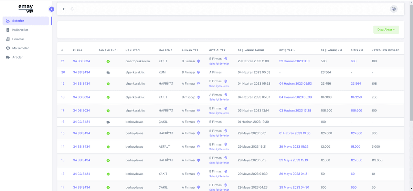This screenshot has width=413, height=191.
Task: Open Kullanıcılar in the sidebar
Action: pyautogui.click(x=20, y=30)
